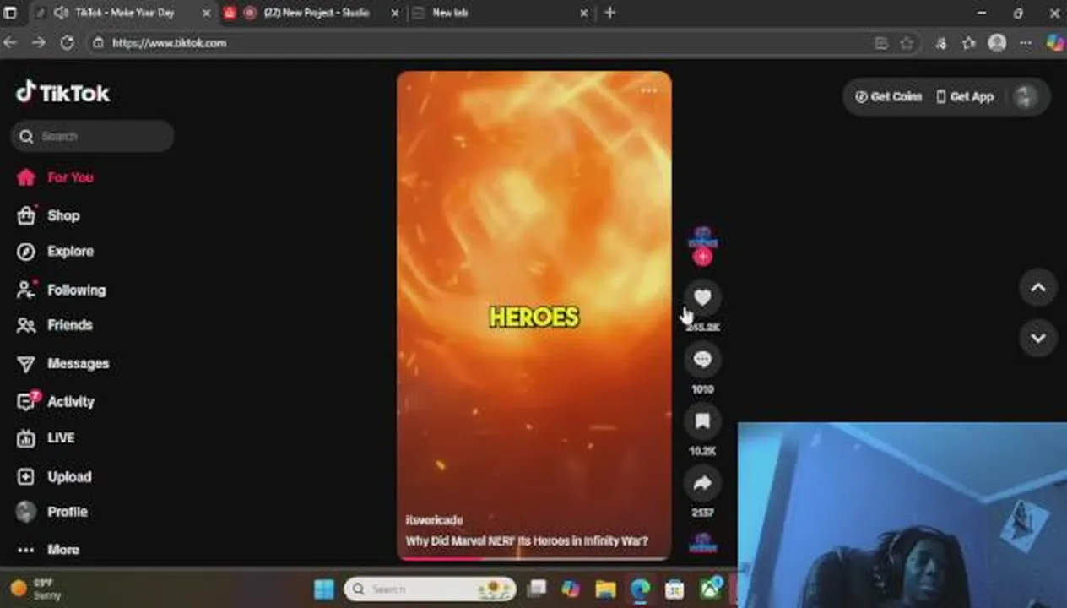Open a new browser tab with plus

(610, 13)
